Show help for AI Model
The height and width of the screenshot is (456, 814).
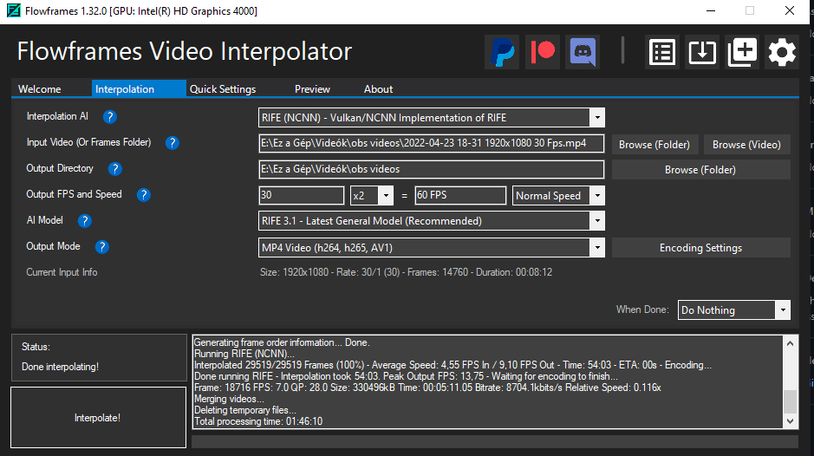(x=85, y=221)
